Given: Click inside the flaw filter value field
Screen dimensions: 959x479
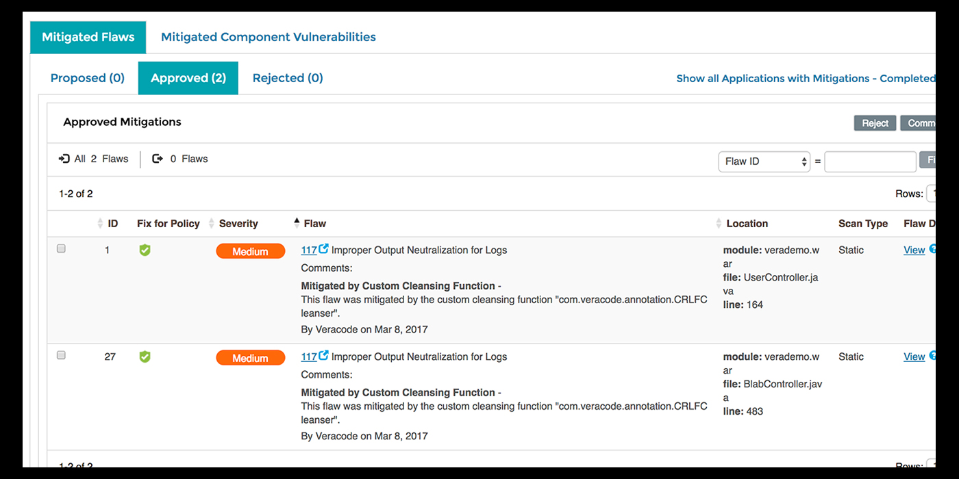Looking at the screenshot, I should (x=870, y=161).
